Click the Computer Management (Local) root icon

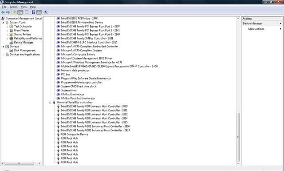pos(3,18)
